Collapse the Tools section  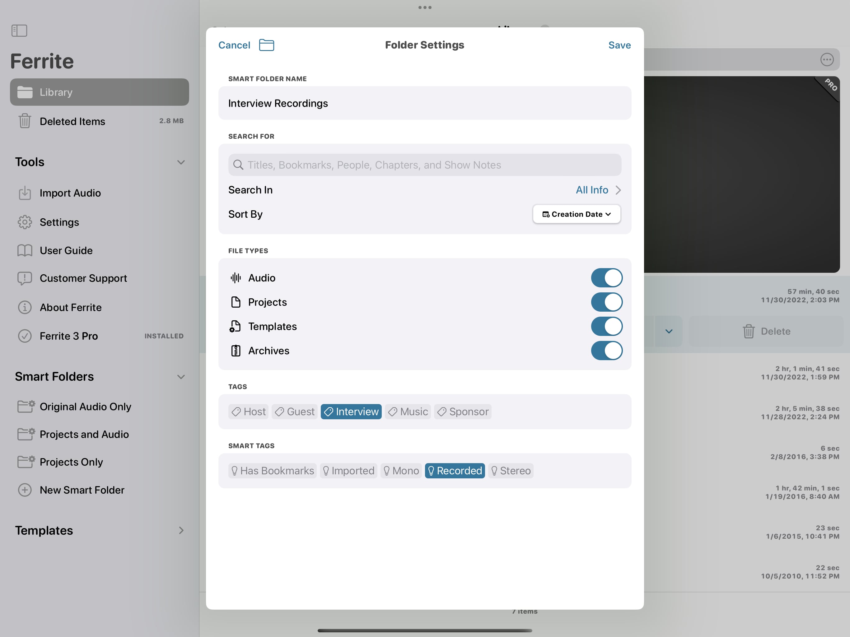180,162
